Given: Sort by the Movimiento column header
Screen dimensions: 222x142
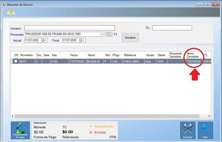Looking at the screenshot, I should tap(27, 55).
